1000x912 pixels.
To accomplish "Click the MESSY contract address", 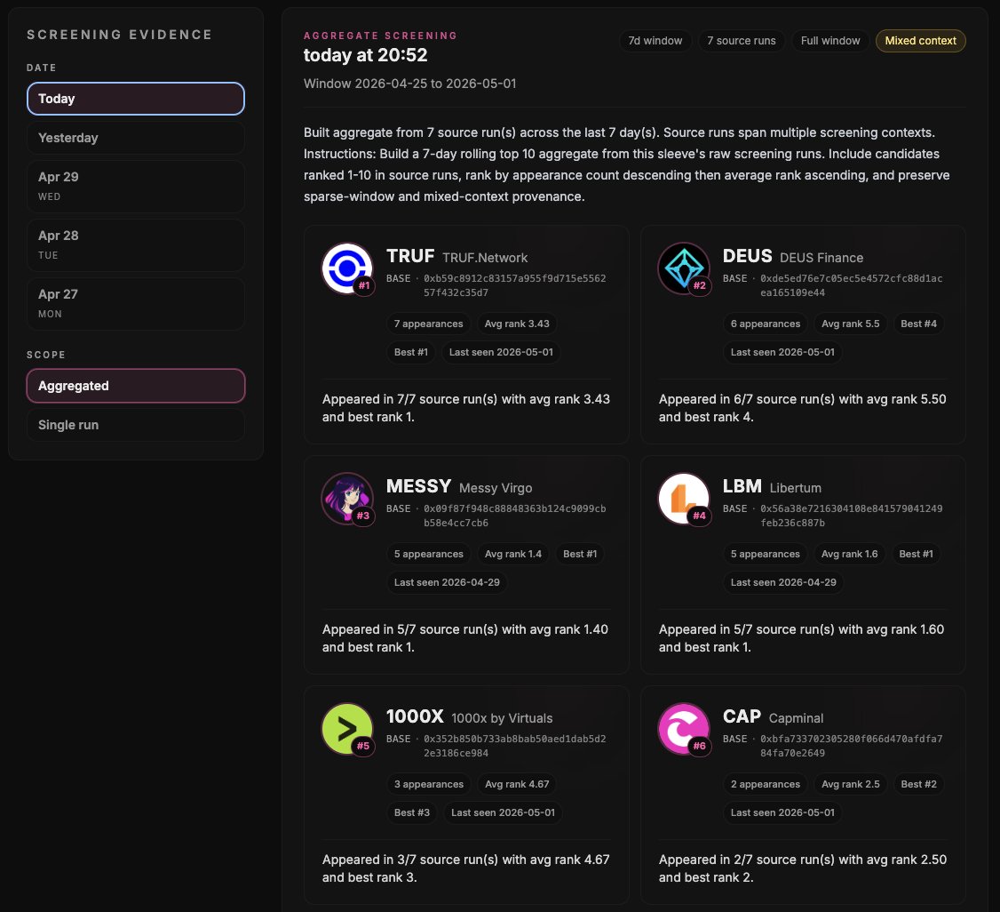I will point(515,516).
